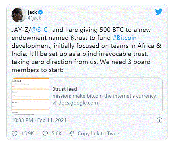The image size is (177, 147).
Task: Click the link icon beside docs.google.com
Action: pyautogui.click(x=55, y=103)
